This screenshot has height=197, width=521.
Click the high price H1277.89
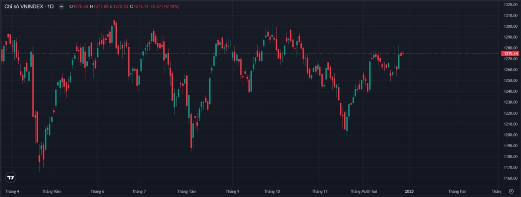99,6
